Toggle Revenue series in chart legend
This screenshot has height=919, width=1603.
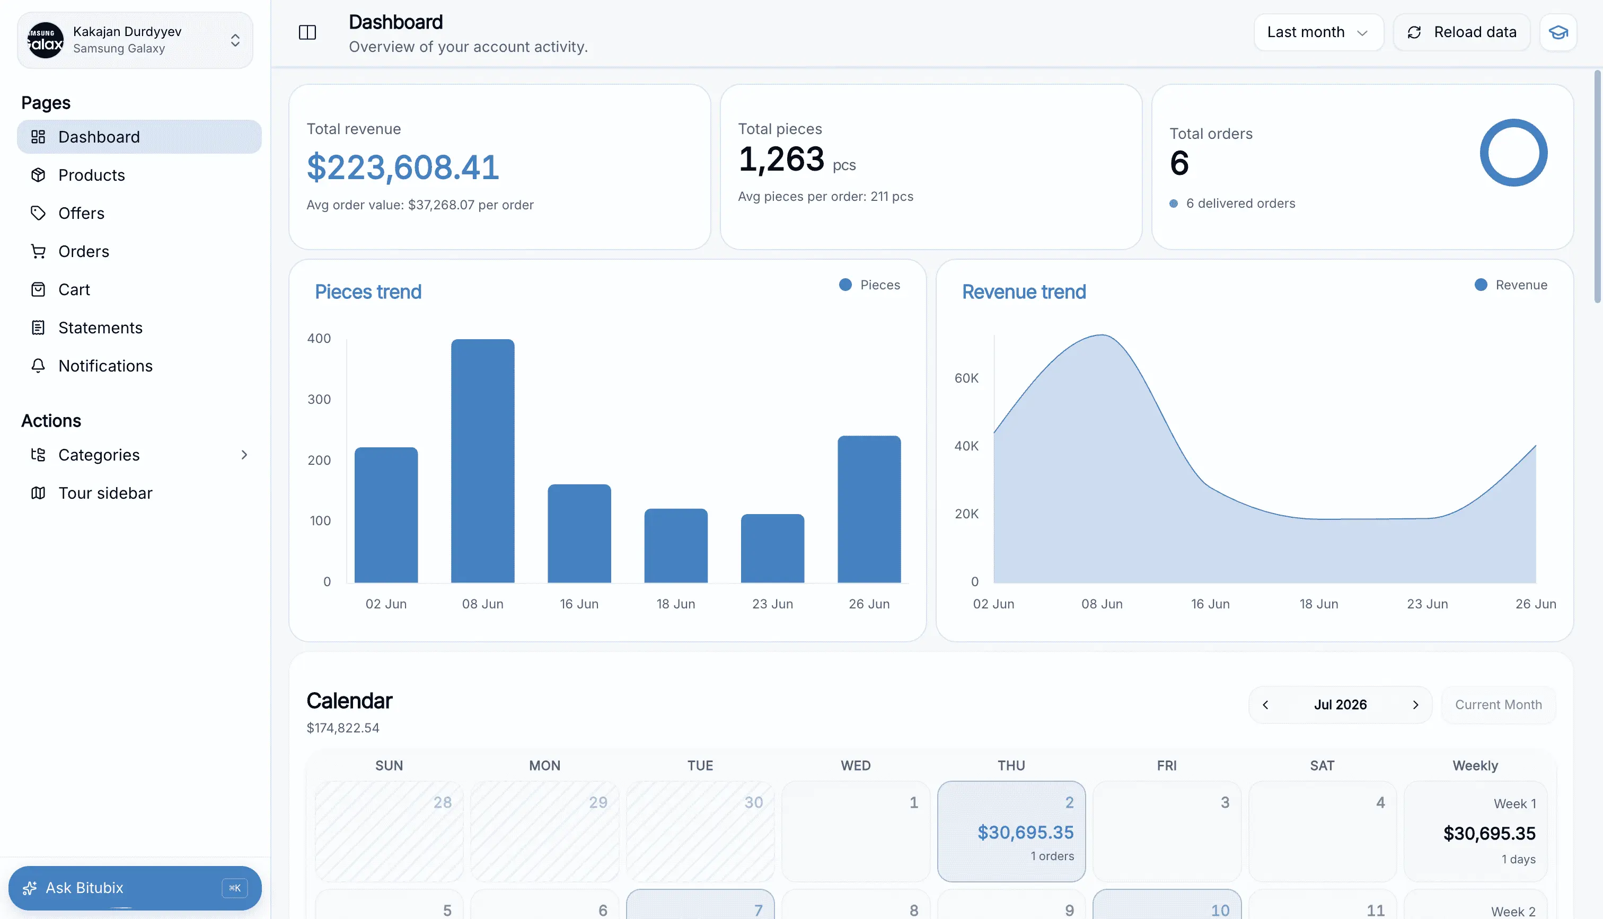point(1511,285)
